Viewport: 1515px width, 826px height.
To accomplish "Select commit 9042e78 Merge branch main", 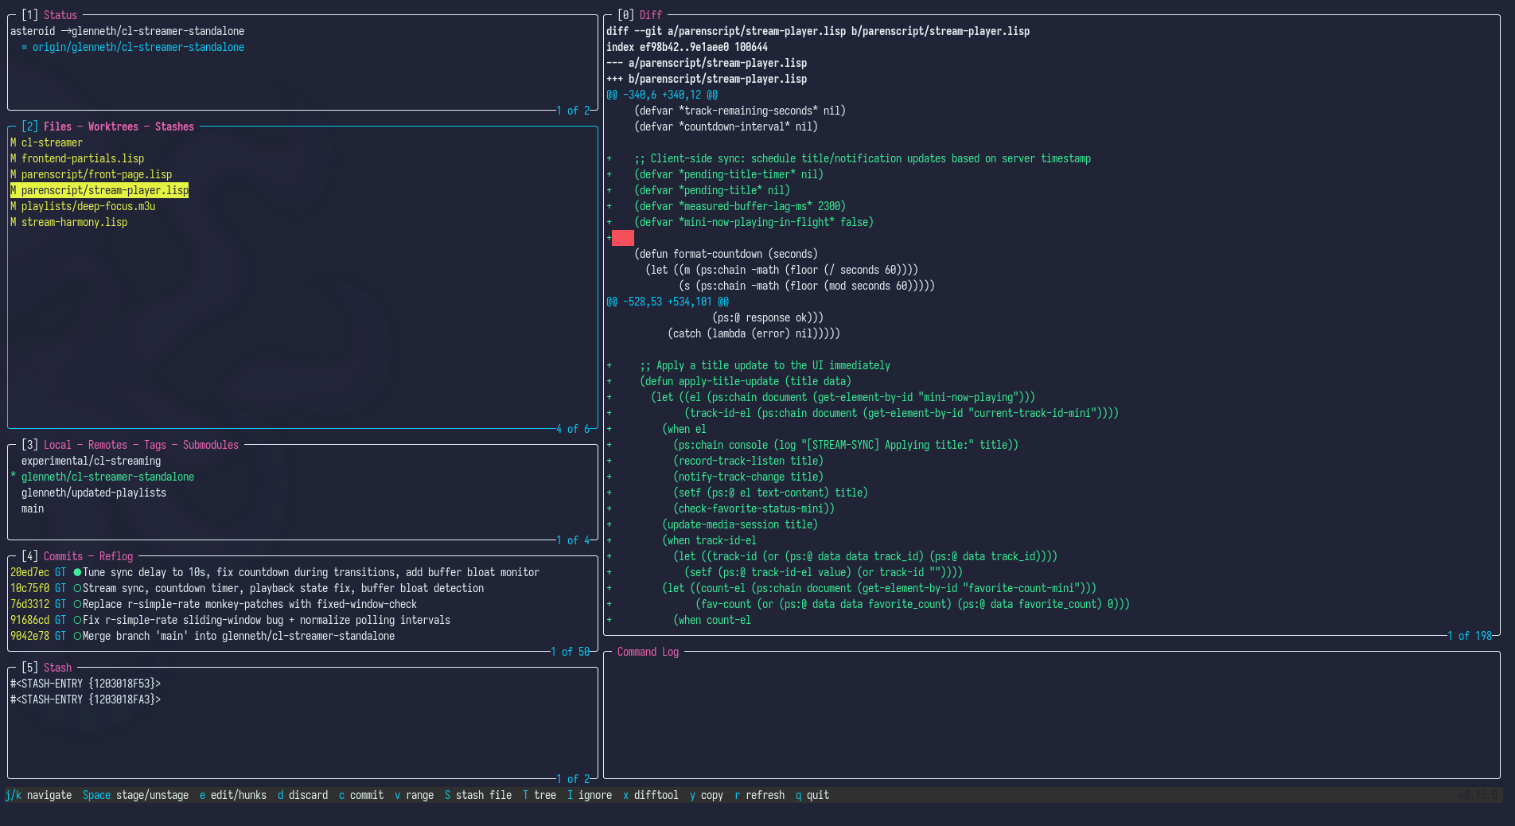I will [202, 636].
